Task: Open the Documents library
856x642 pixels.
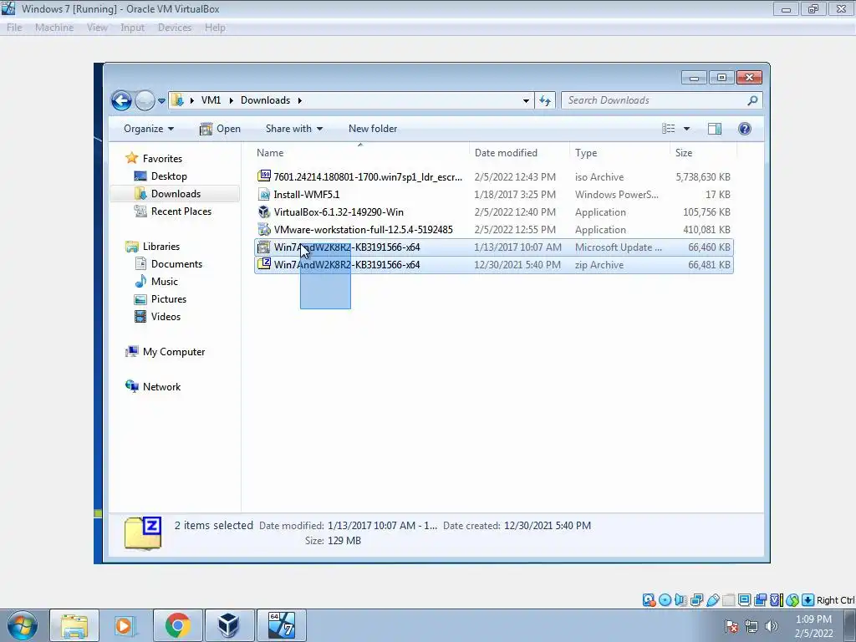Action: (x=176, y=263)
